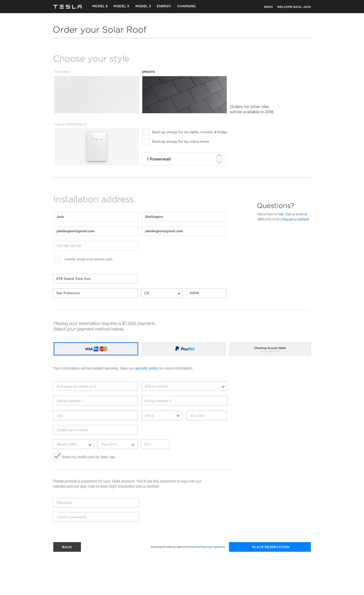Open Billing country dropdown
Image resolution: width=364 pixels, height=595 pixels.
pyautogui.click(x=184, y=386)
